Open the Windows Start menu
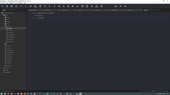Image resolution: width=170 pixels, height=95 pixels. pyautogui.click(x=2, y=94)
